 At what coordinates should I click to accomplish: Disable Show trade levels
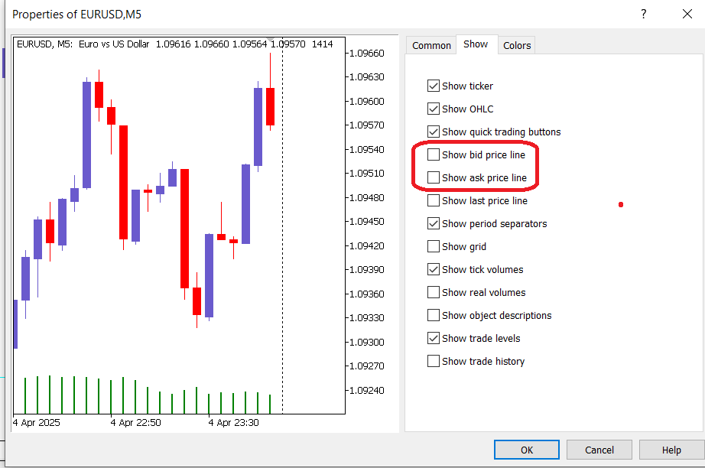[x=434, y=338]
